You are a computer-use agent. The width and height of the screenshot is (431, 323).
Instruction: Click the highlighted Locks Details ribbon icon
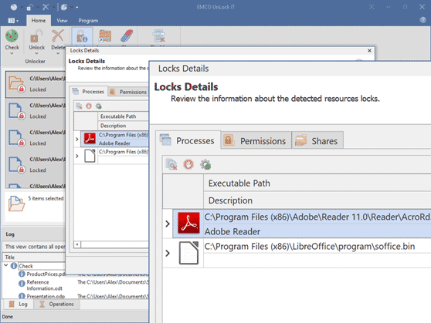pyautogui.click(x=82, y=37)
